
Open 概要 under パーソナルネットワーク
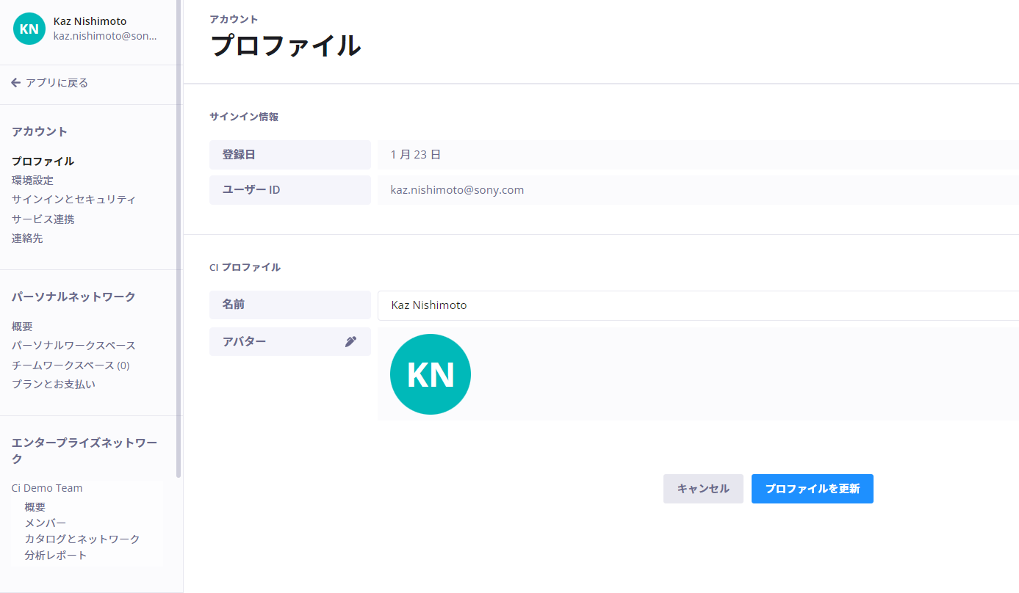click(22, 327)
